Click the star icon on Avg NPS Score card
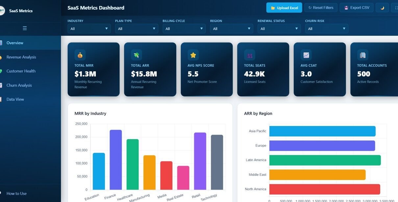 point(193,55)
